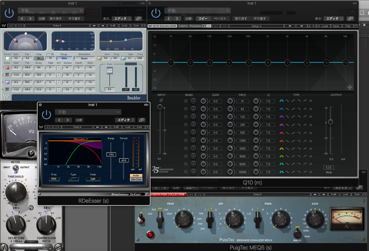Screen dimensions: 369x251
Task: Click the ペースト button in the Q10 header
Action: [x=220, y=18]
